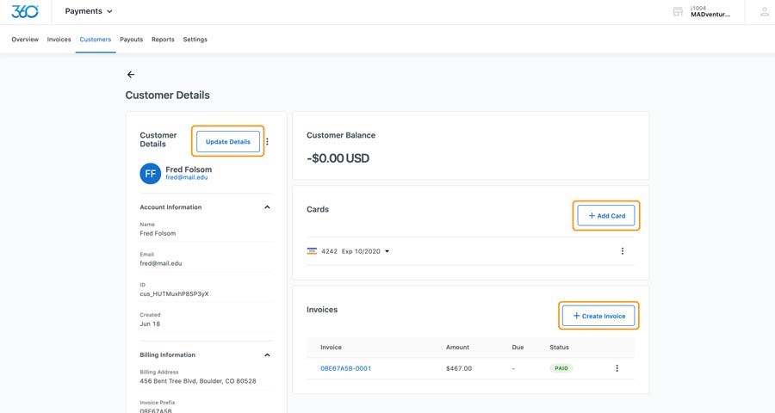Viewport: 775px width, 413px height.
Task: Click the PAID status badge
Action: pyautogui.click(x=561, y=368)
